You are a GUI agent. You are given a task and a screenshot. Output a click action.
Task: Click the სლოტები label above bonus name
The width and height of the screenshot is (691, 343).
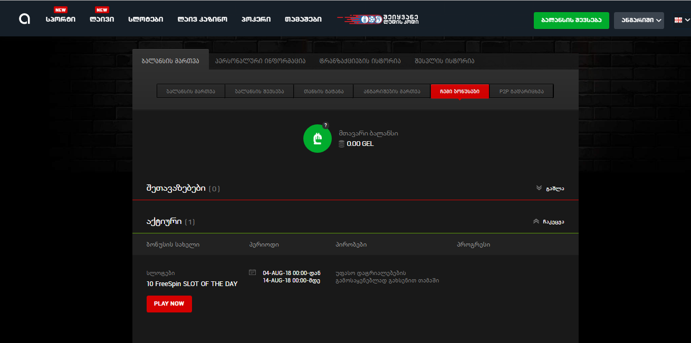(160, 273)
